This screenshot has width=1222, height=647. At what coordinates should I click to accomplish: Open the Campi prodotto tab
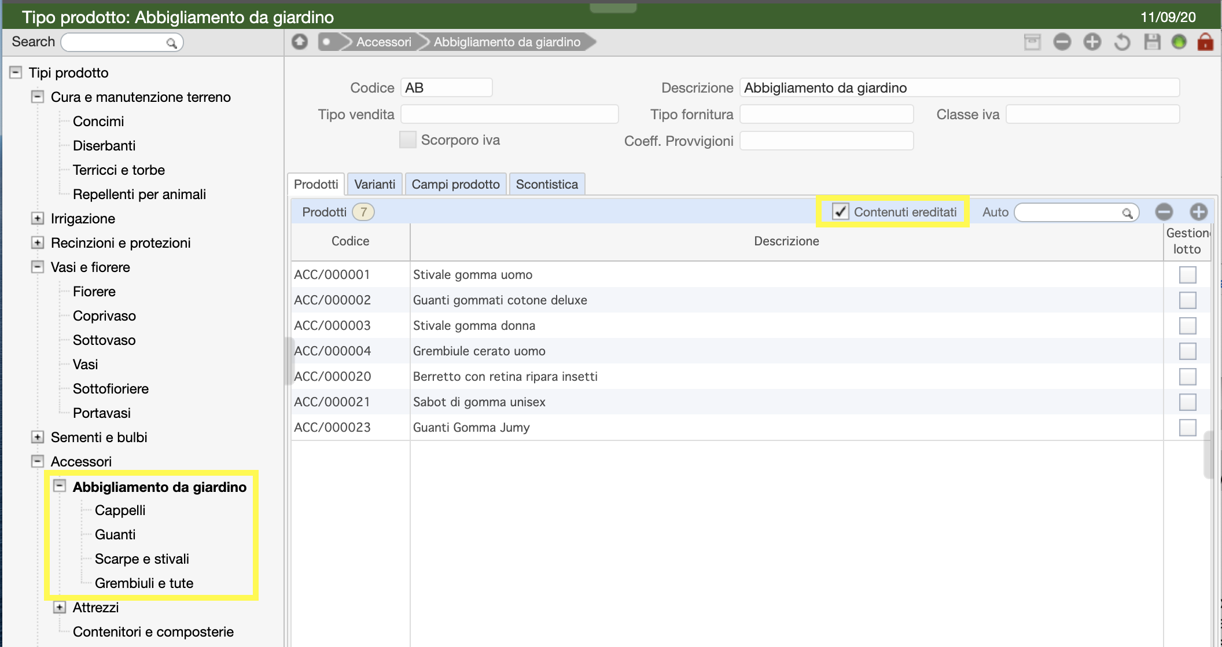[x=456, y=184]
